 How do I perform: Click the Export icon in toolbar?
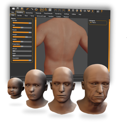(22, 9)
